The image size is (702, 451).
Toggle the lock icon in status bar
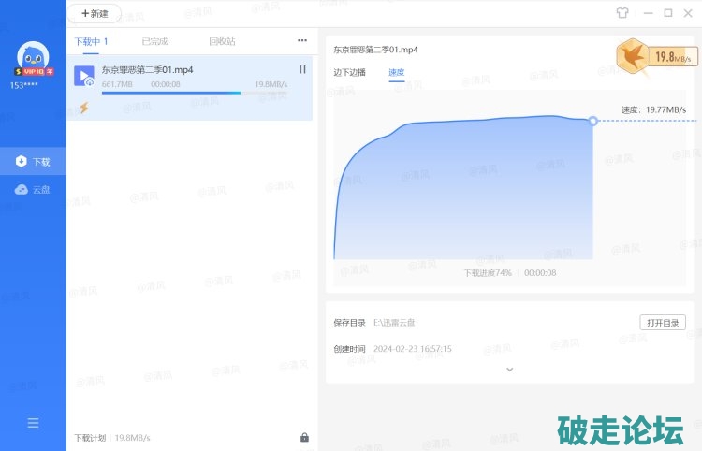[304, 437]
